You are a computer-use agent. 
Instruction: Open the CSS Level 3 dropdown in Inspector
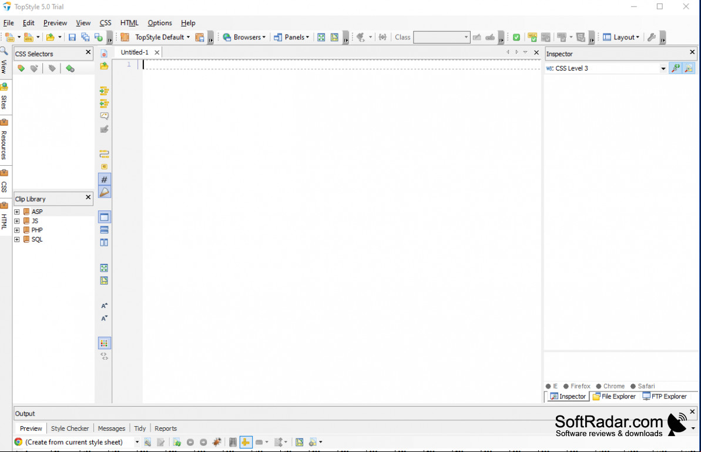click(663, 68)
